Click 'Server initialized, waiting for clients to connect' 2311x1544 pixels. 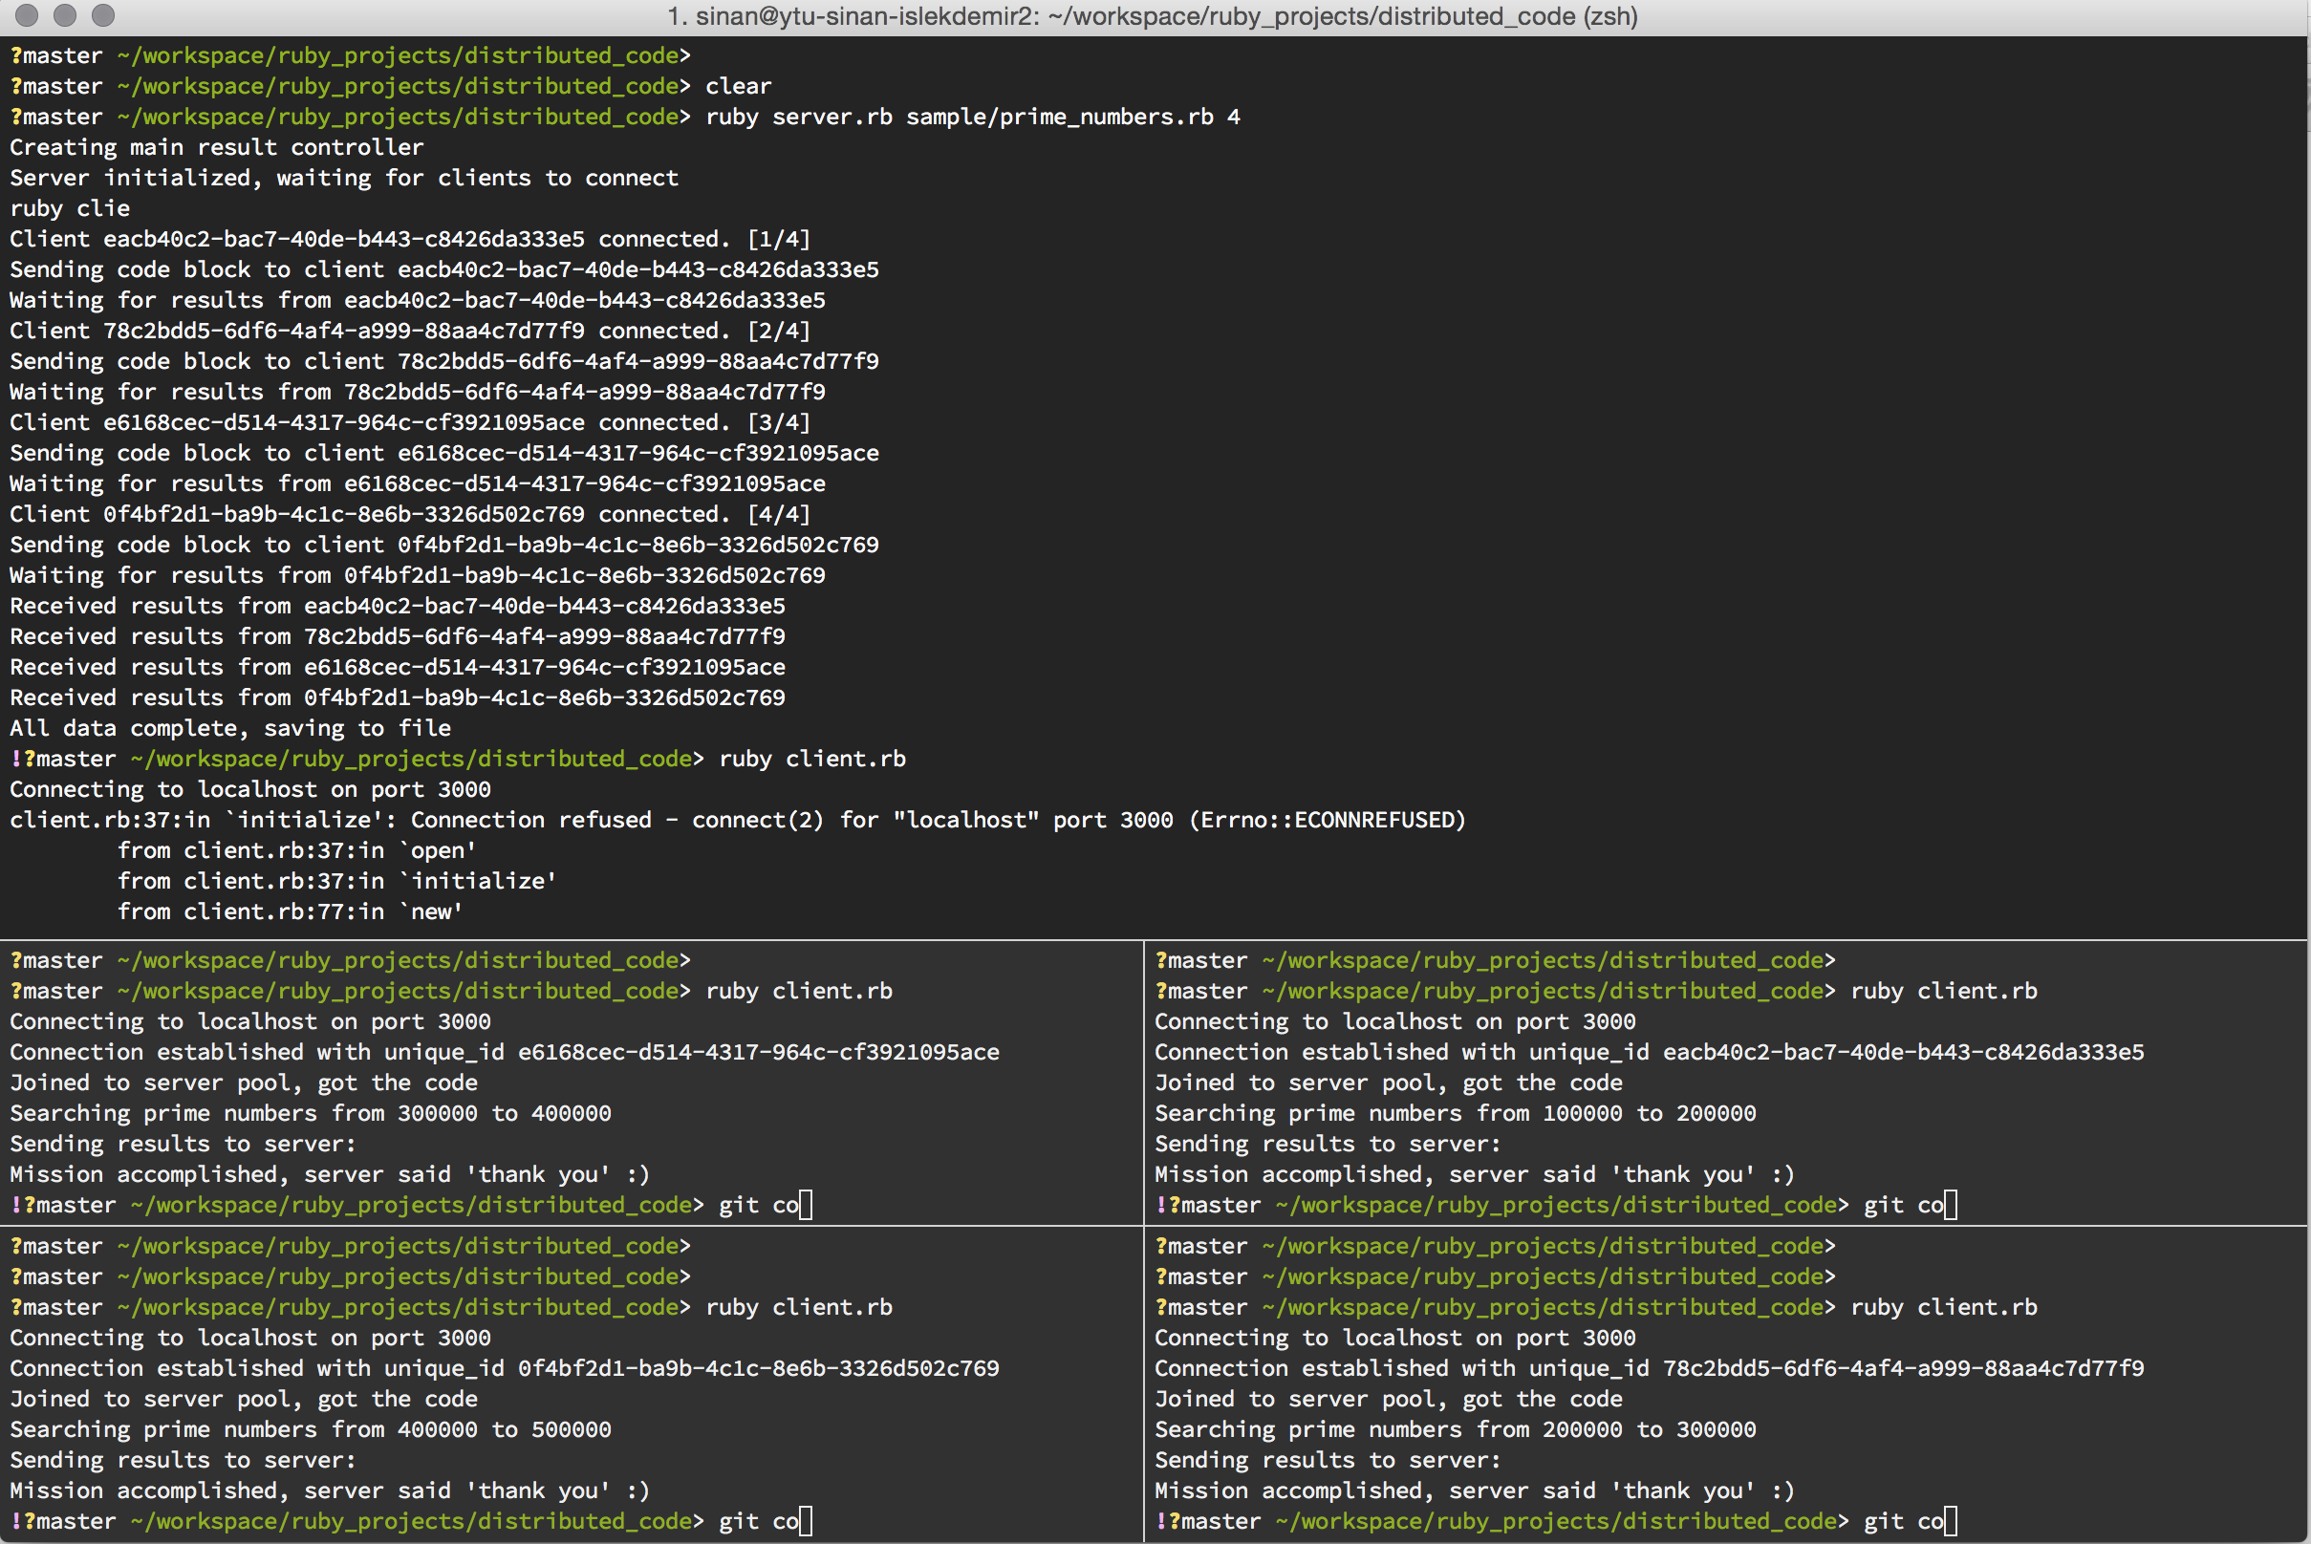click(x=344, y=178)
